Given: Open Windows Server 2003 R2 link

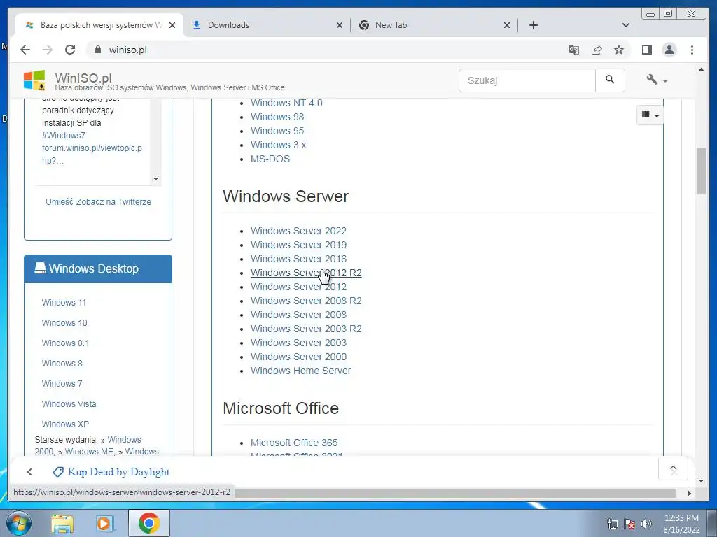Looking at the screenshot, I should (306, 329).
